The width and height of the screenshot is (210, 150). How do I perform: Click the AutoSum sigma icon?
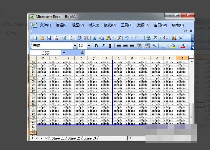point(155,38)
